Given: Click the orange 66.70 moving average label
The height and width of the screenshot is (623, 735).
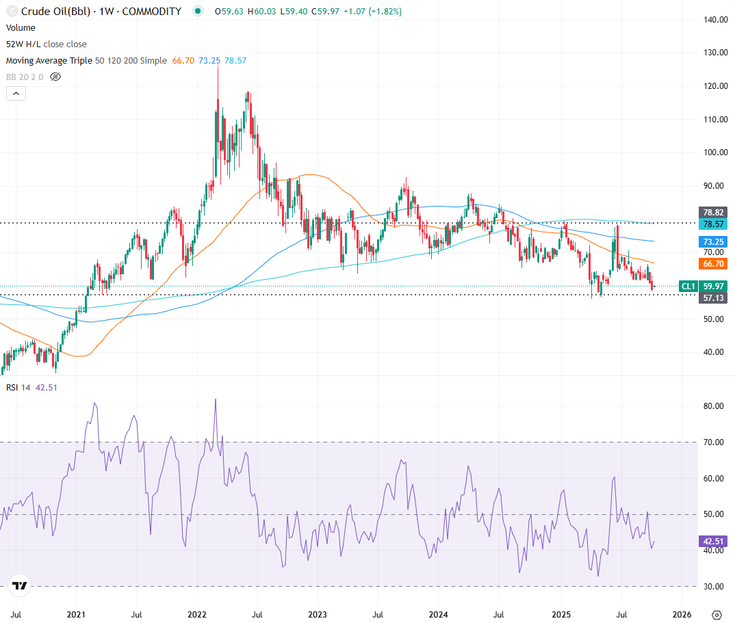Looking at the screenshot, I should [712, 263].
